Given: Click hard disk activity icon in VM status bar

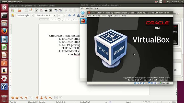Looking at the screenshot, I should 135,83.
